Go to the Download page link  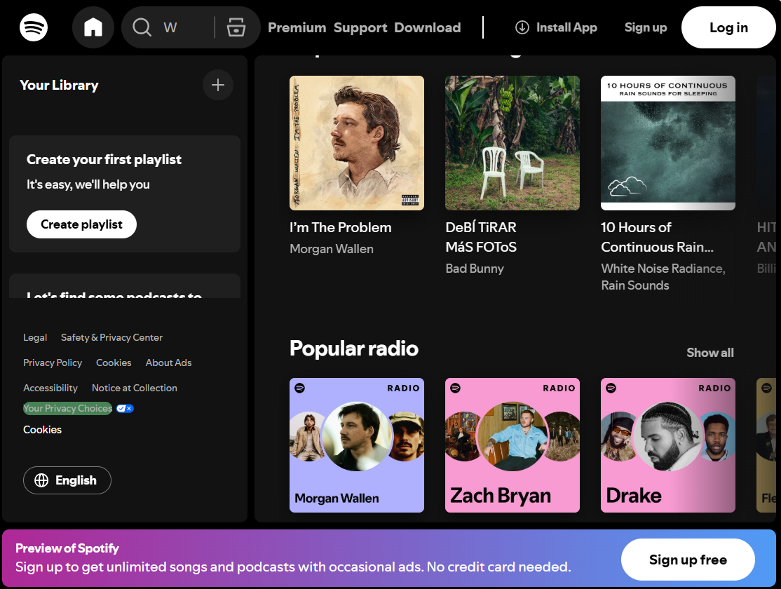point(427,27)
